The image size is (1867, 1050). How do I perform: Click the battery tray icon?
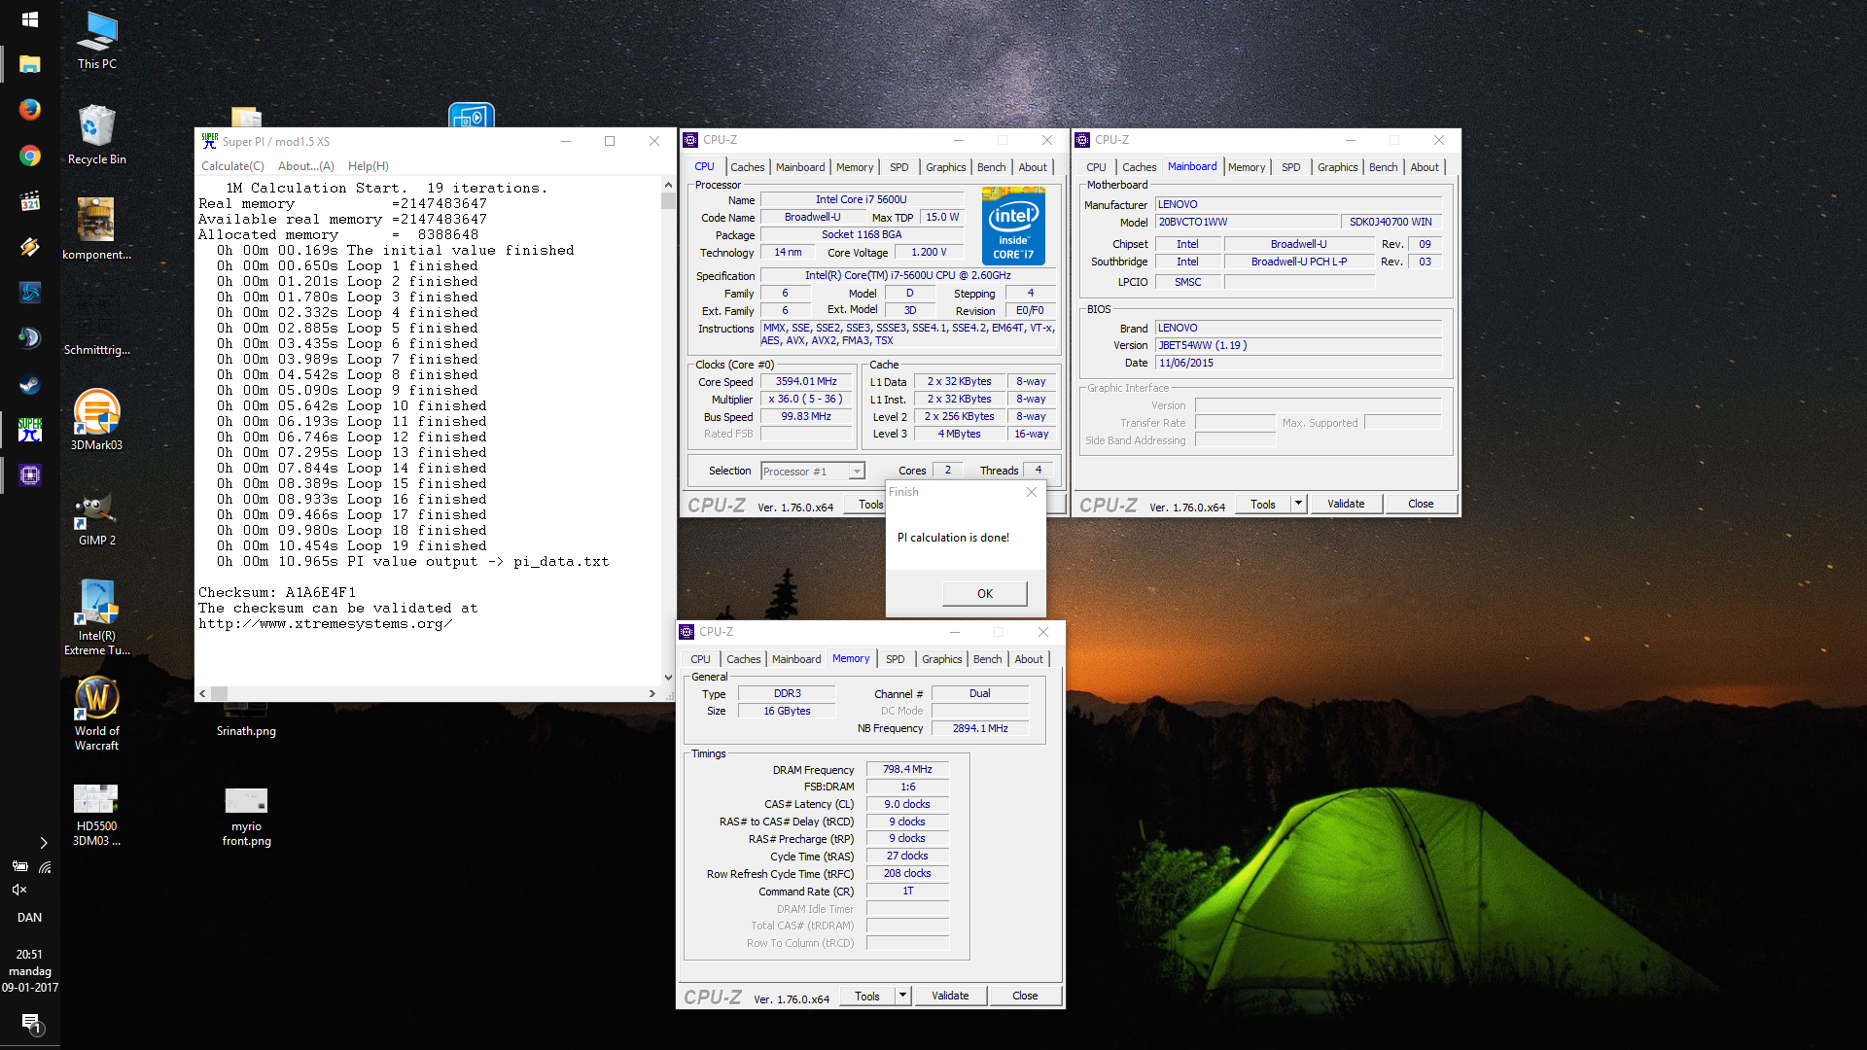coord(19,866)
